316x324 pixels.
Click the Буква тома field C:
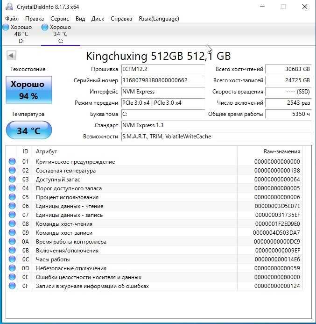(163, 114)
